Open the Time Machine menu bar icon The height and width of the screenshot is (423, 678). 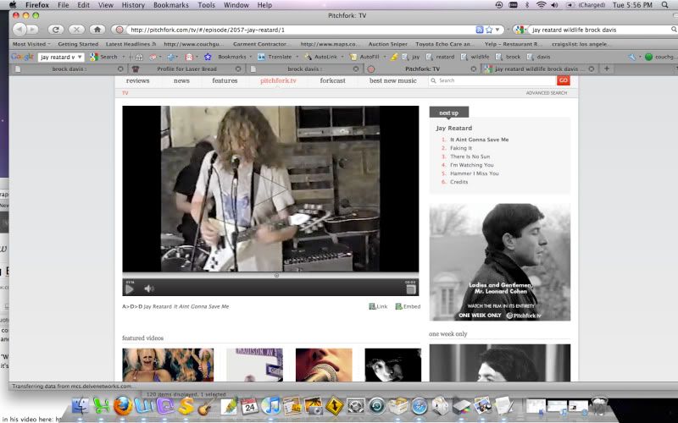tap(499, 5)
